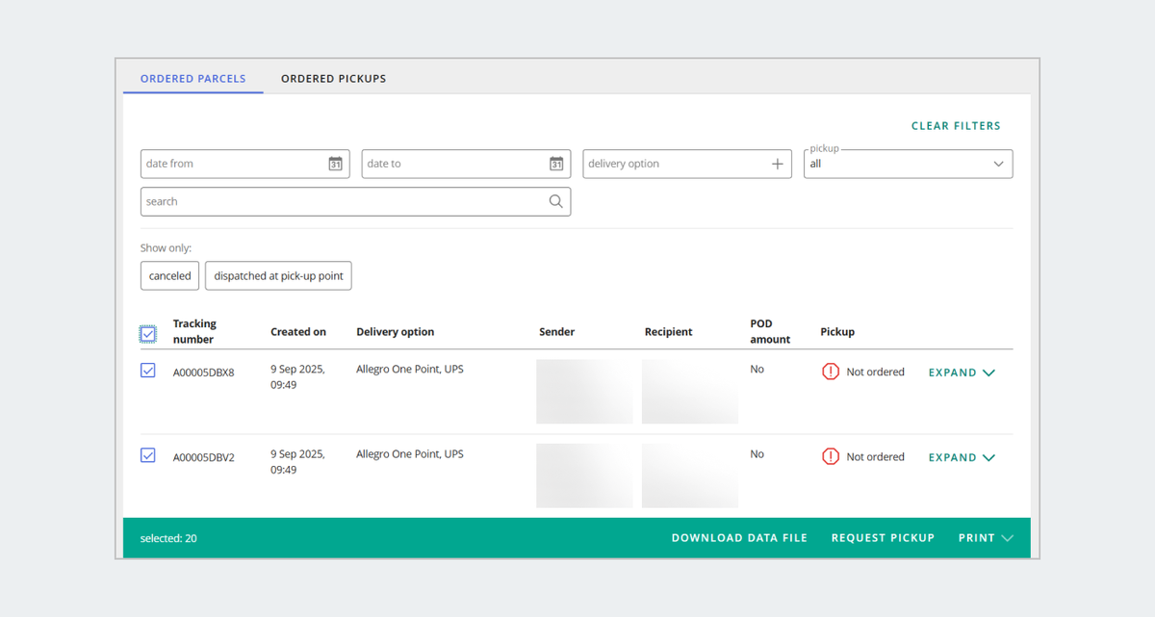Click into the search input field
The width and height of the screenshot is (1155, 617).
coord(342,201)
